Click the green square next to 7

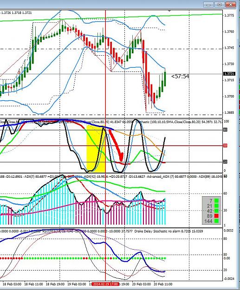pyautogui.click(x=216, y=200)
